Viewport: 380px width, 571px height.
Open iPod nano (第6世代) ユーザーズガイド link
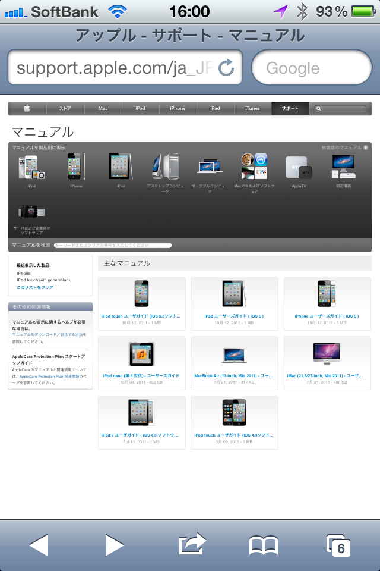click(x=141, y=375)
